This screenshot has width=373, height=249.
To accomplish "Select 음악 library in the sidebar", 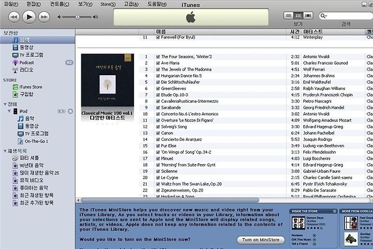I will (37, 40).
